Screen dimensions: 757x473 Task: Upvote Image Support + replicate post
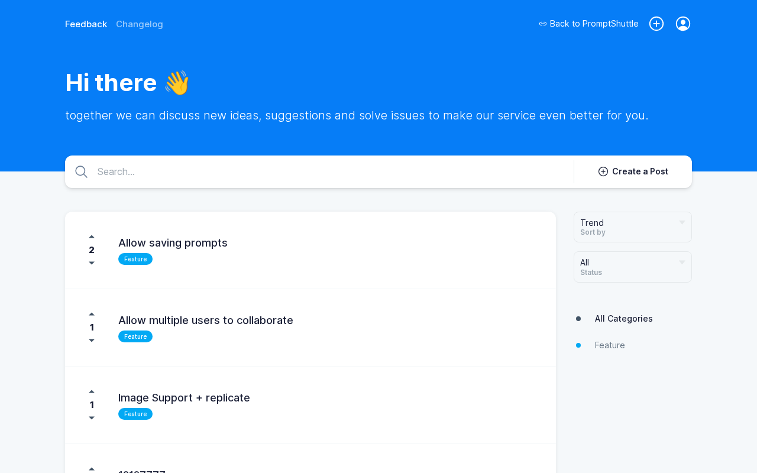(x=92, y=391)
